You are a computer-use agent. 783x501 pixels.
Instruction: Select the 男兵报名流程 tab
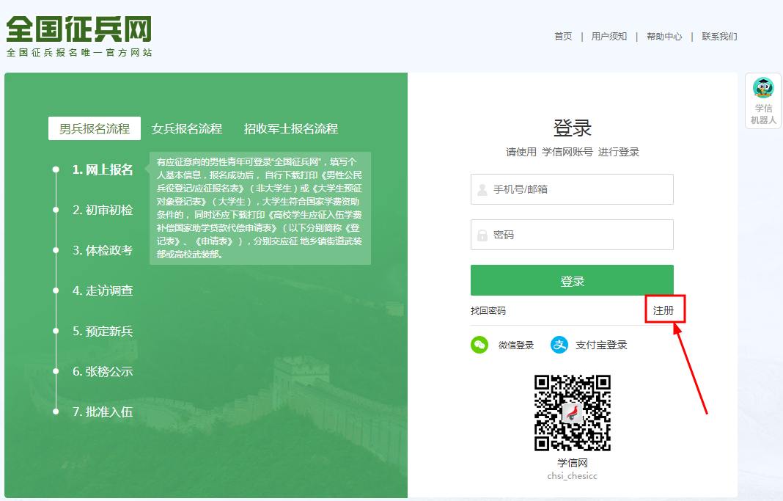tap(93, 128)
